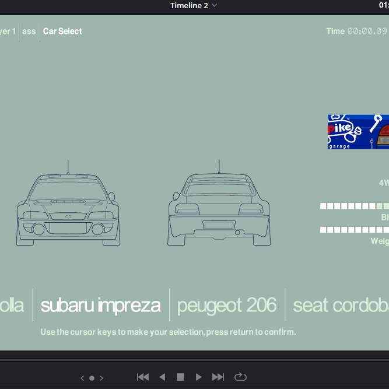The image size is (389, 389).
Task: Click the Time 00:00.09 readout
Action: [x=356, y=31]
